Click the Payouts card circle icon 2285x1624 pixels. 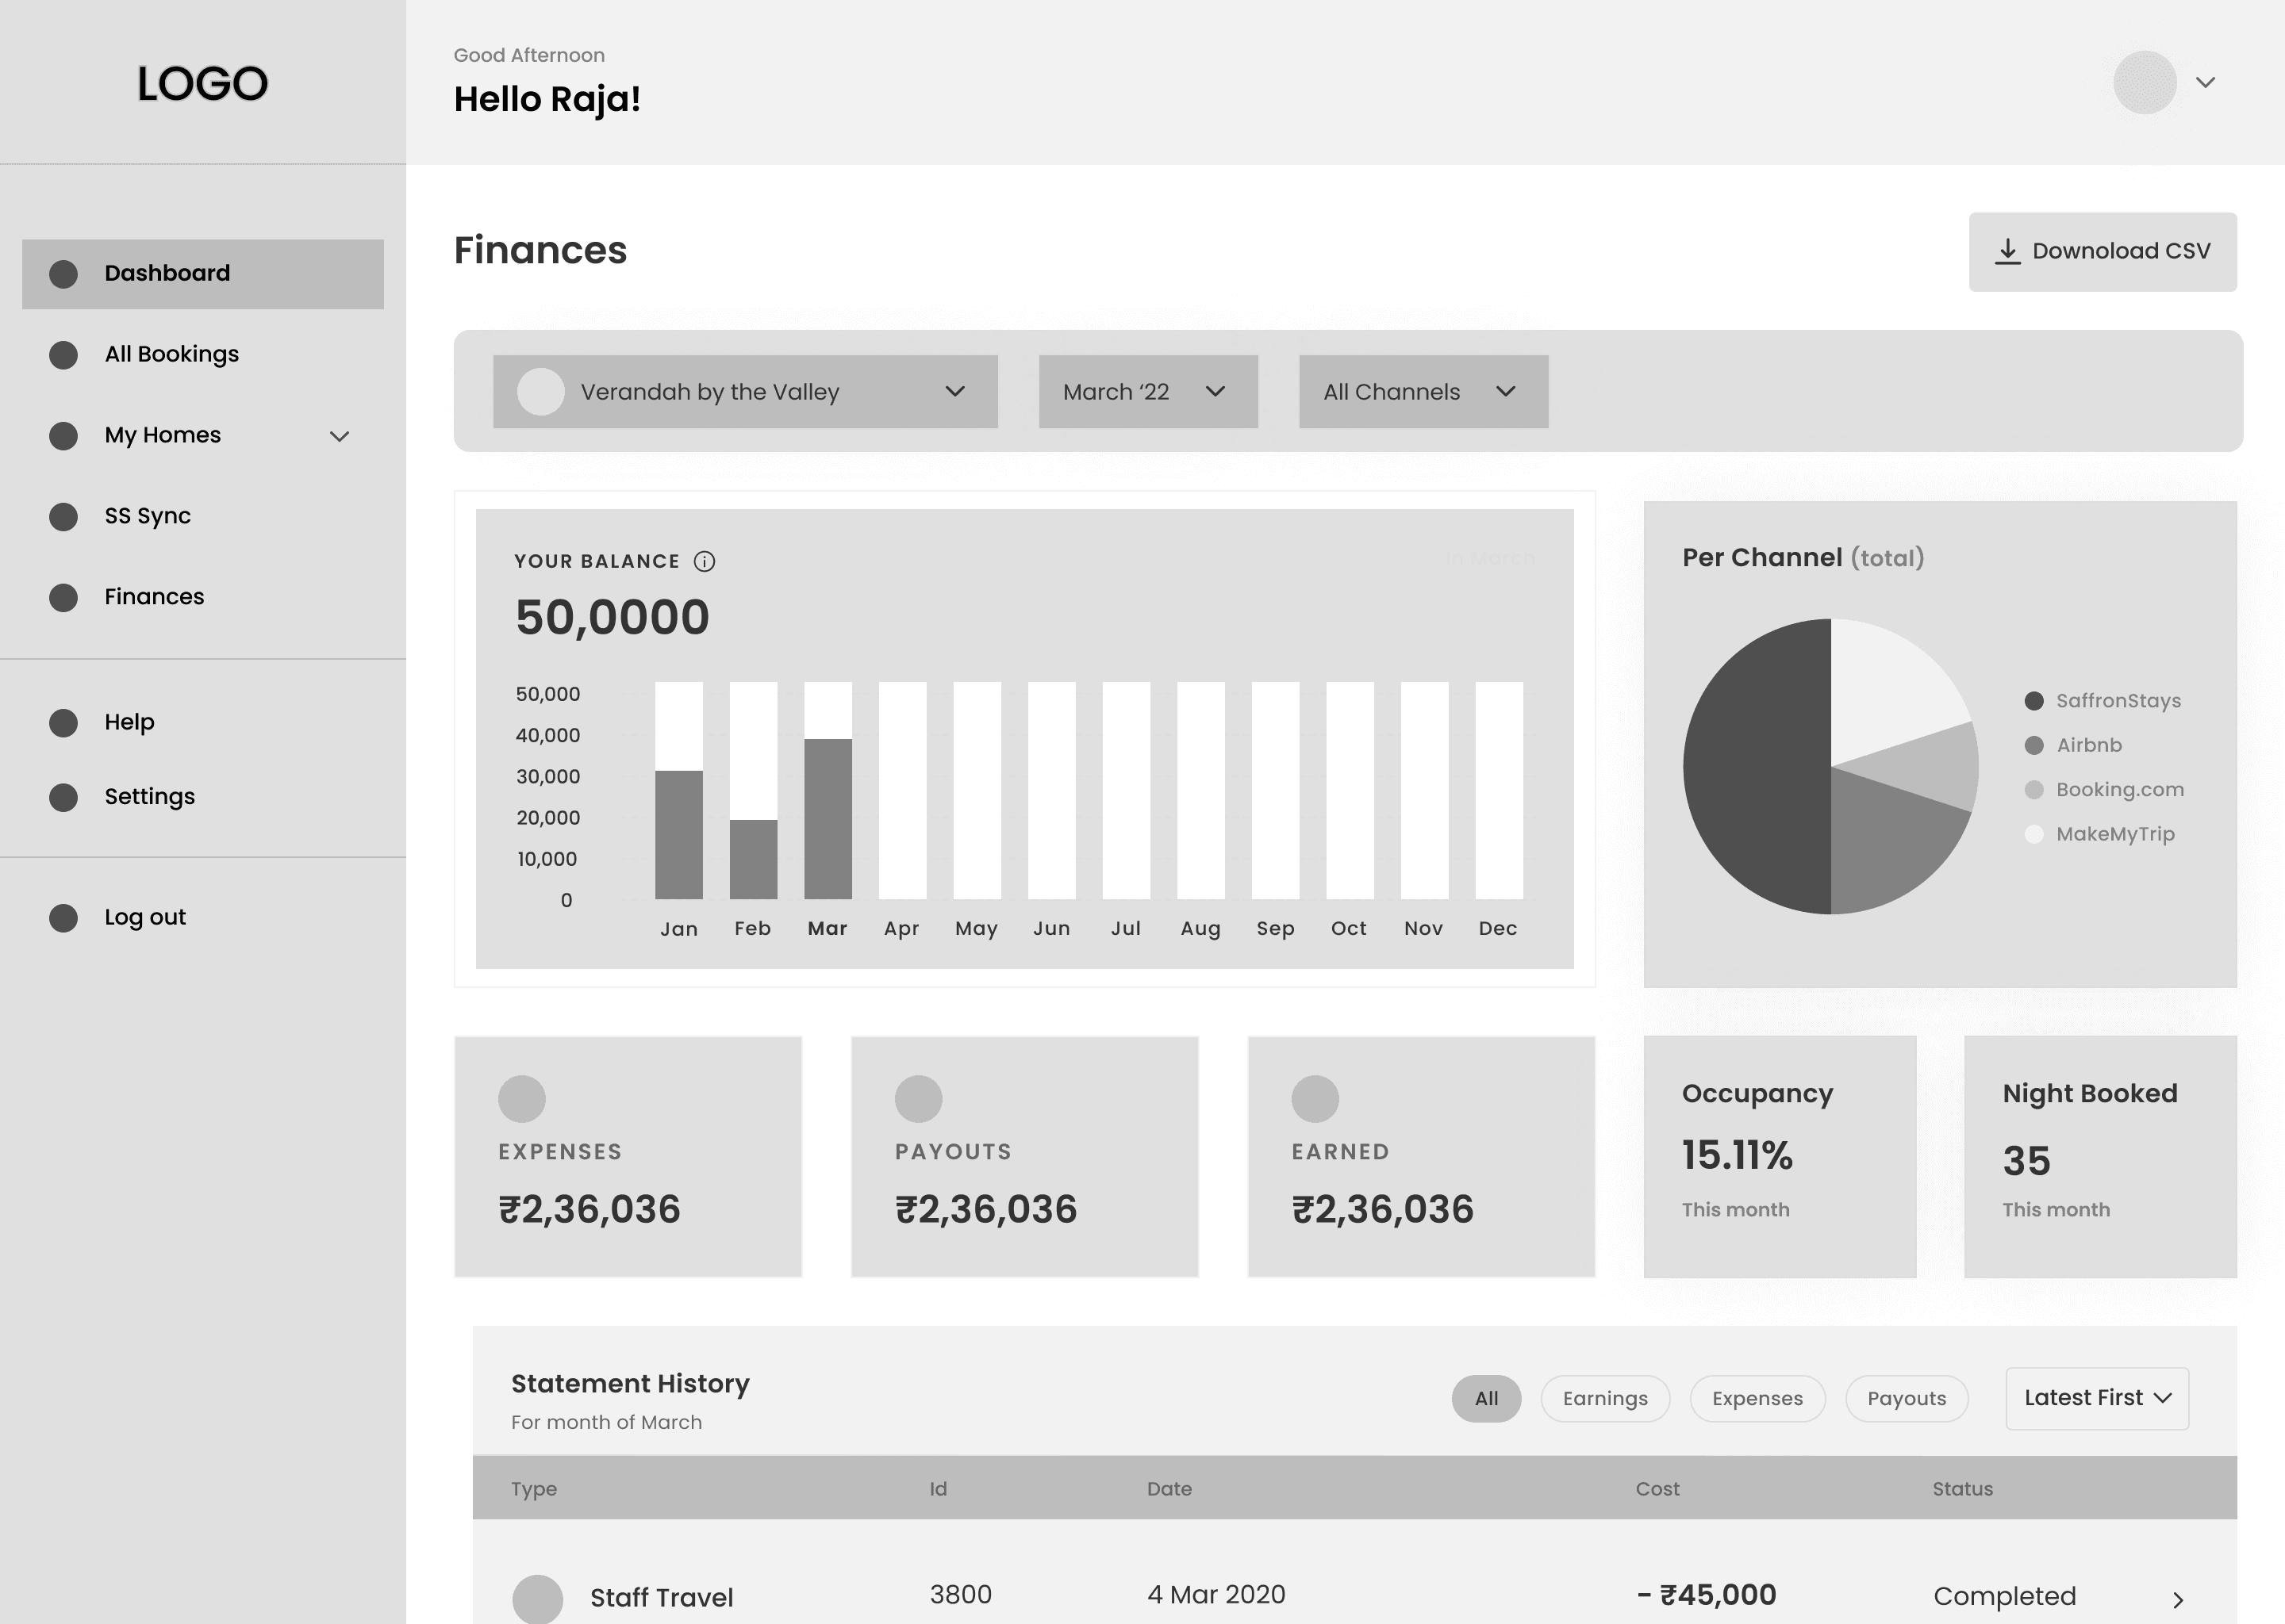pyautogui.click(x=919, y=1099)
